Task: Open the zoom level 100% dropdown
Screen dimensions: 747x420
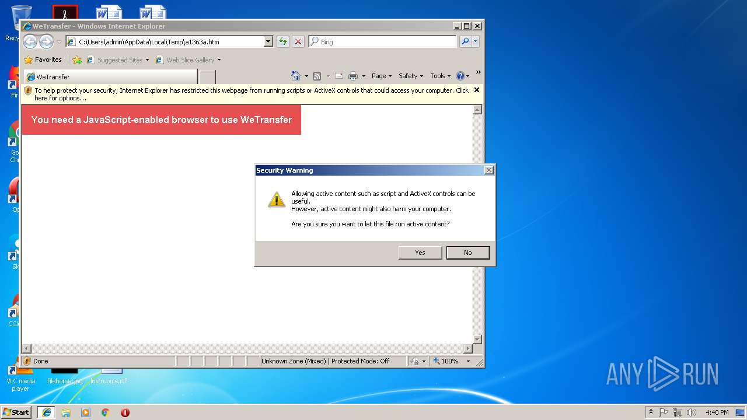Action: click(x=467, y=361)
